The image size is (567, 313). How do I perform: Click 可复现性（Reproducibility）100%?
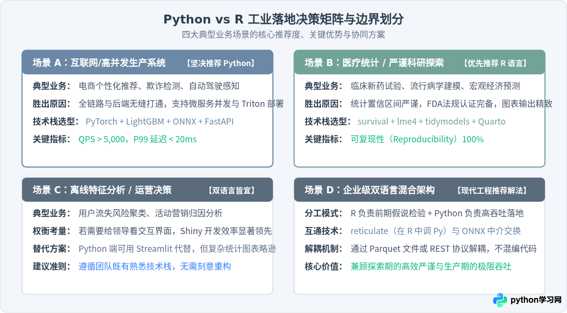[x=417, y=139]
